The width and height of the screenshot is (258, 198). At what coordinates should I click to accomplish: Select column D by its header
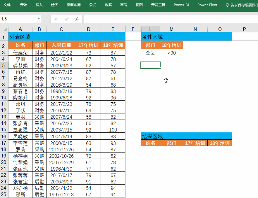point(88,29)
